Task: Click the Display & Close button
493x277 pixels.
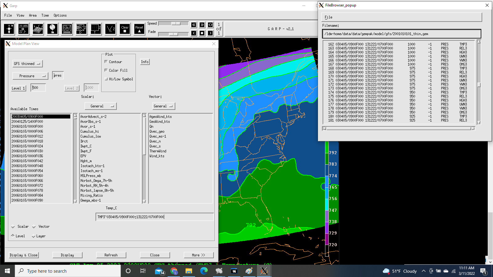Action: (x=24, y=255)
